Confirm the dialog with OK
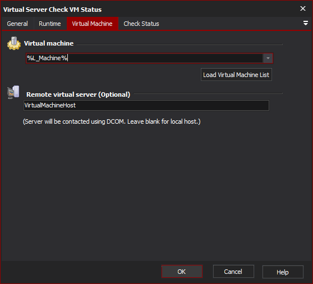Viewport: 313px width, 284px height. 182,272
